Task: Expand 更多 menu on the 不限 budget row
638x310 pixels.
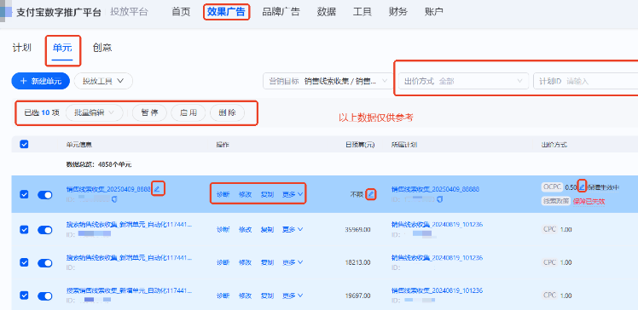Action: pyautogui.click(x=293, y=195)
